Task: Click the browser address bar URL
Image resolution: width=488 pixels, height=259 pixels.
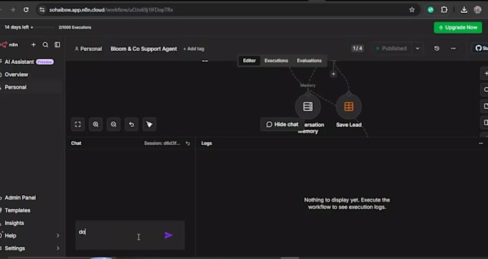Action: tap(111, 10)
